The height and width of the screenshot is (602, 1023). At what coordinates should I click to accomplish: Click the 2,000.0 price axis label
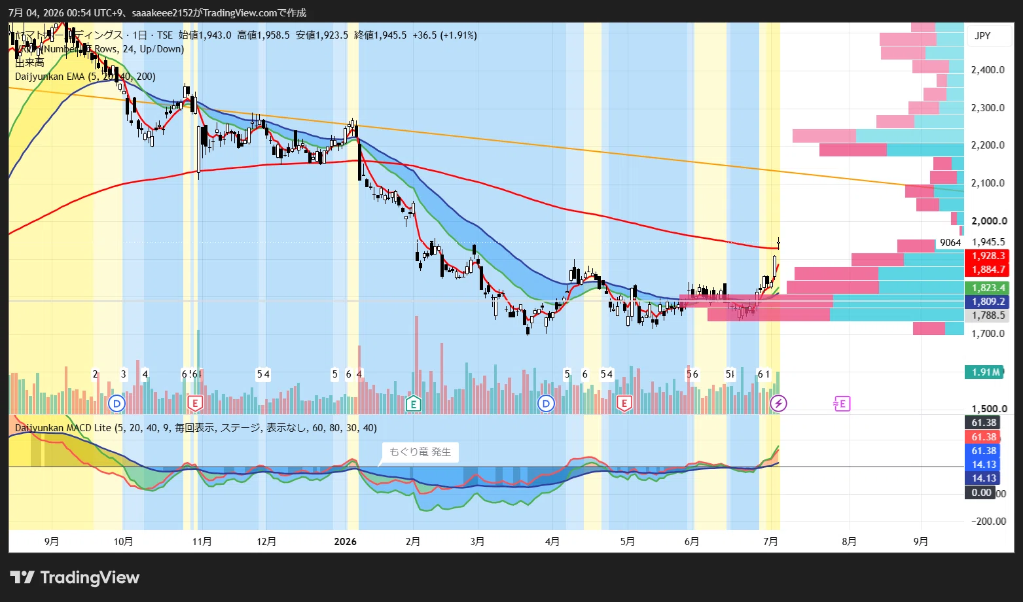pyautogui.click(x=988, y=221)
